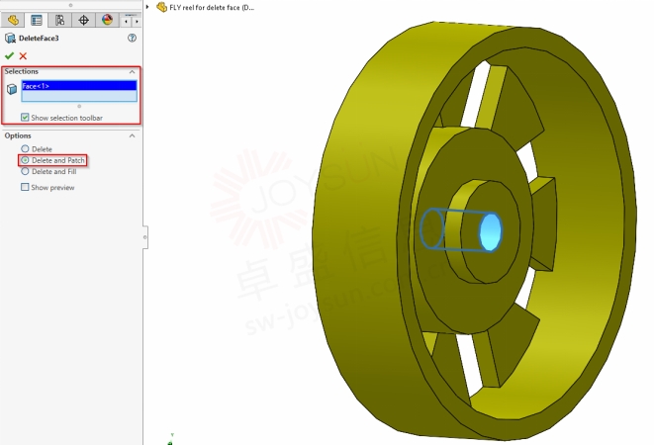Screen dimensions: 655x445
Task: Choose the Delete and Fill option
Action: (x=25, y=171)
